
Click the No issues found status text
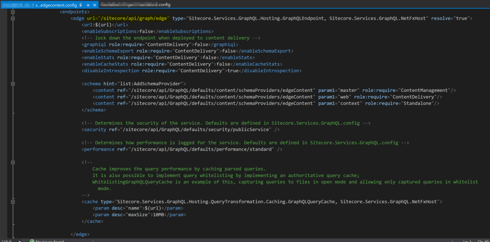pos(51,240)
